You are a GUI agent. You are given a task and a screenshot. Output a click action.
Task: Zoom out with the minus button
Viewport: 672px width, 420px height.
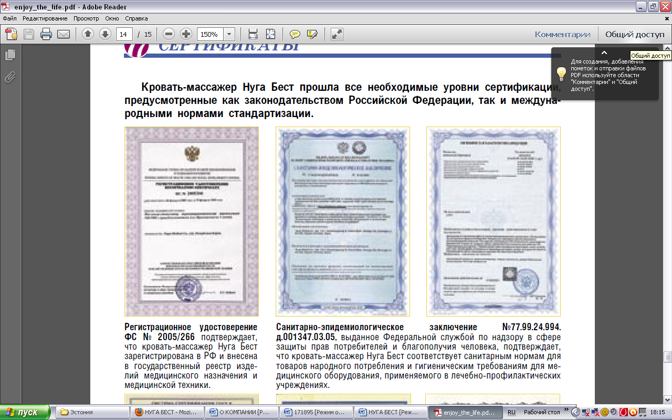coord(169,34)
